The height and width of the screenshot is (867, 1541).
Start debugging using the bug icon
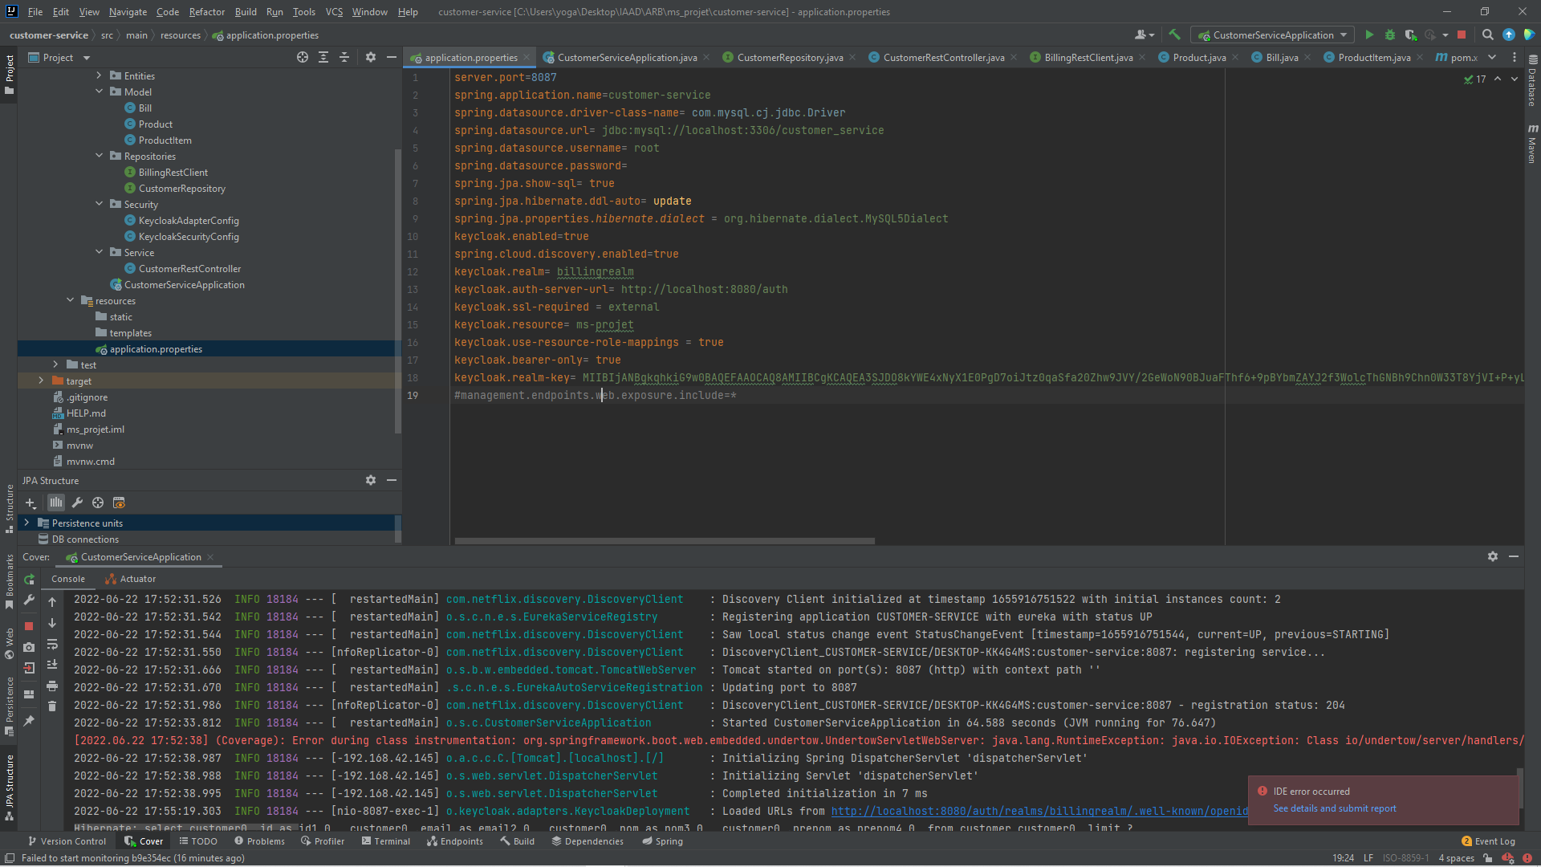click(x=1389, y=35)
